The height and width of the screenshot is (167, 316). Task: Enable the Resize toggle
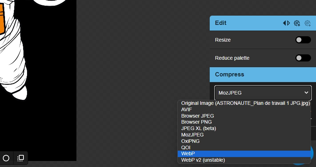click(303, 40)
